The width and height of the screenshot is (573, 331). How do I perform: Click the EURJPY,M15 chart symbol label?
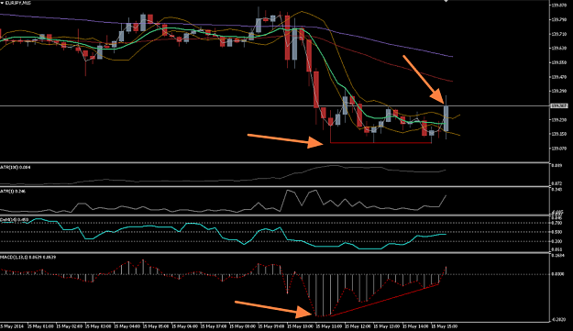coord(18,3)
